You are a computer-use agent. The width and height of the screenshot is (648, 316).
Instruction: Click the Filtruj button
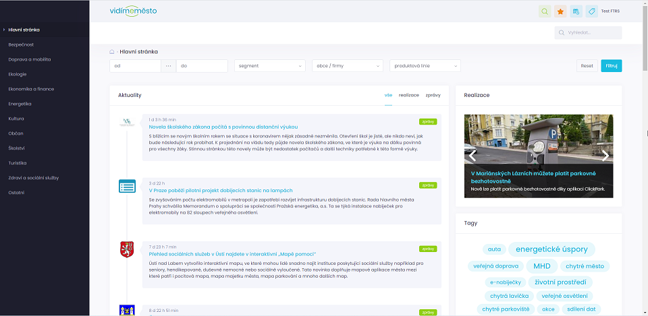click(x=611, y=66)
